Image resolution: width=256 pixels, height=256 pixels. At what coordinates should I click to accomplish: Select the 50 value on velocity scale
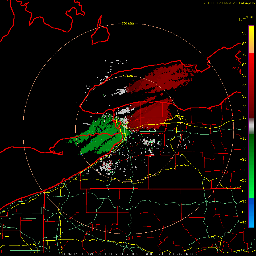(x=244, y=75)
